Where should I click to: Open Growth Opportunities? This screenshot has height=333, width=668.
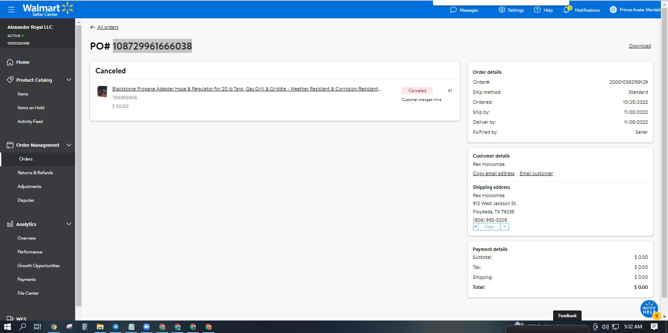(38, 266)
